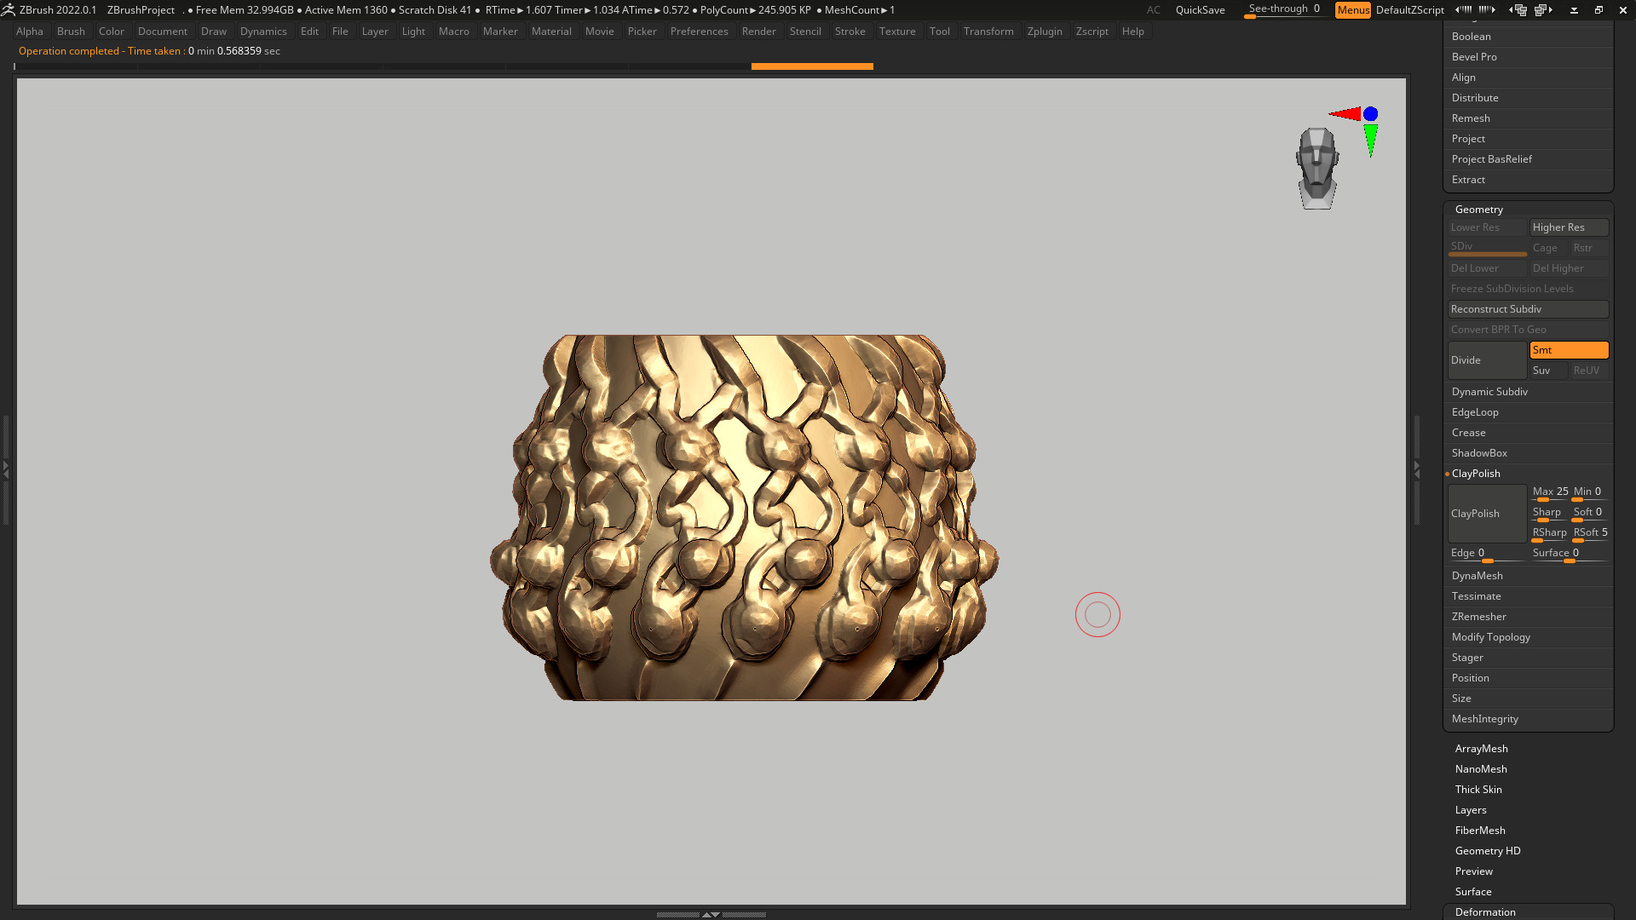Expand the Dynamic Subdiv section
The width and height of the screenshot is (1636, 920).
coord(1489,392)
